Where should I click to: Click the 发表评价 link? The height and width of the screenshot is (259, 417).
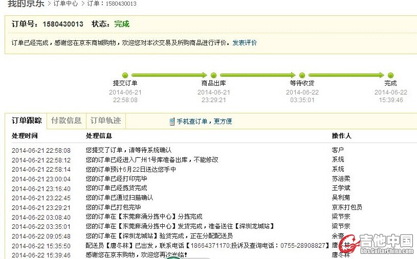pos(245,43)
